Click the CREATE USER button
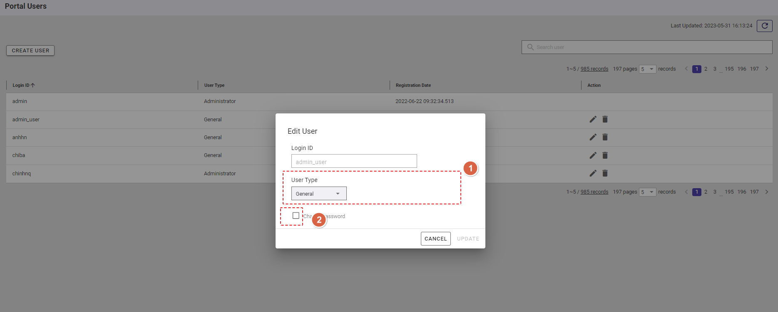 (x=30, y=51)
